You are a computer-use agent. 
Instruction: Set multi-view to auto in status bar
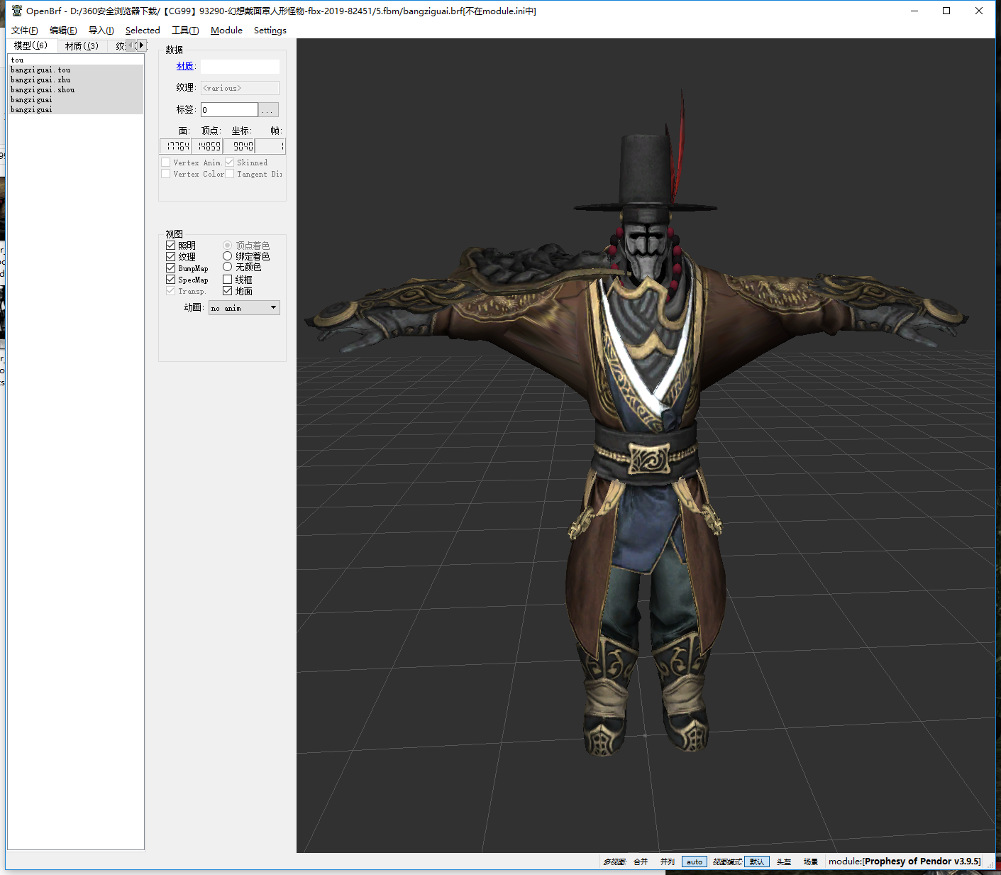(695, 862)
